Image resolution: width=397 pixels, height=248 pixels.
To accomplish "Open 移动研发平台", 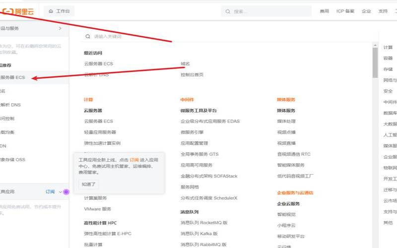I will (x=291, y=237).
